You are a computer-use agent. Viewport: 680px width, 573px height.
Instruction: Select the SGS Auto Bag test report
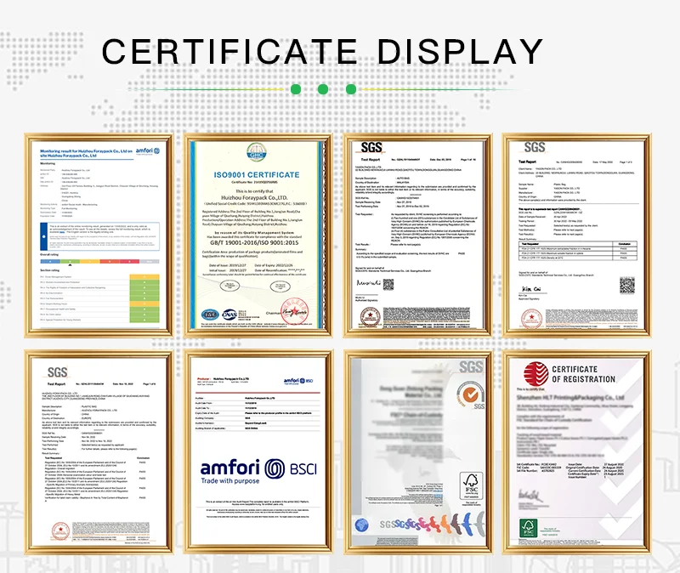[x=417, y=235]
